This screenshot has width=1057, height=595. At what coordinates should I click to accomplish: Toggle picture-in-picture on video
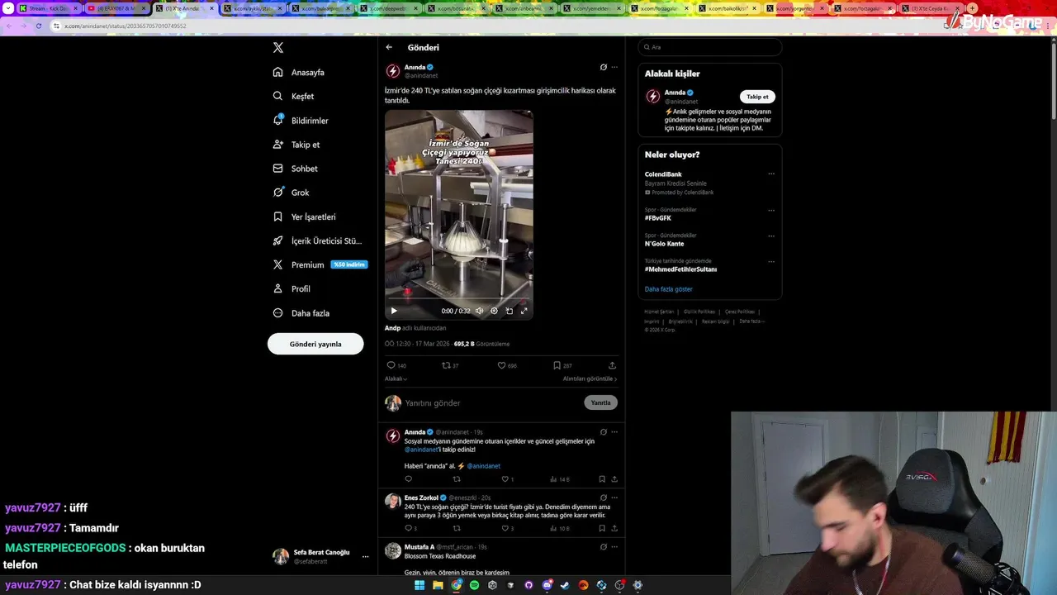pos(509,311)
